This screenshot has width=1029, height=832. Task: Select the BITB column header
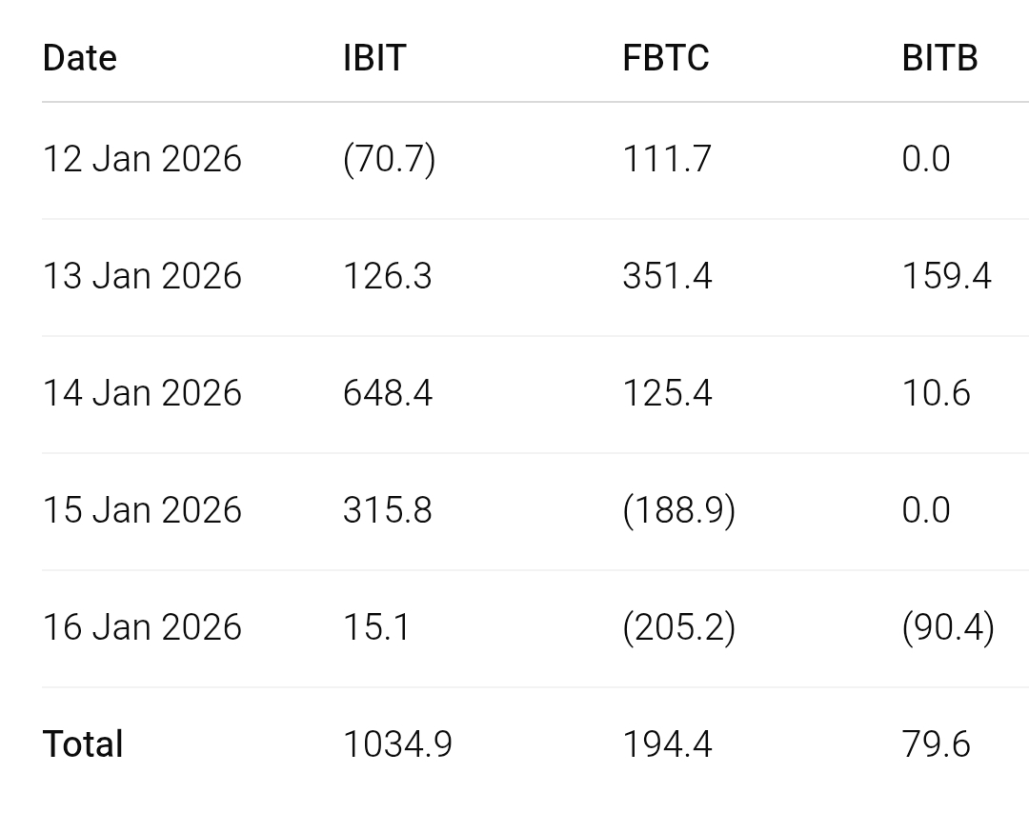[939, 58]
